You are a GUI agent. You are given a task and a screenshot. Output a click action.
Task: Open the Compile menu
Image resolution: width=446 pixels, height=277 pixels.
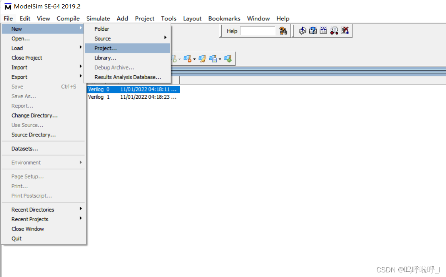[x=68, y=18]
